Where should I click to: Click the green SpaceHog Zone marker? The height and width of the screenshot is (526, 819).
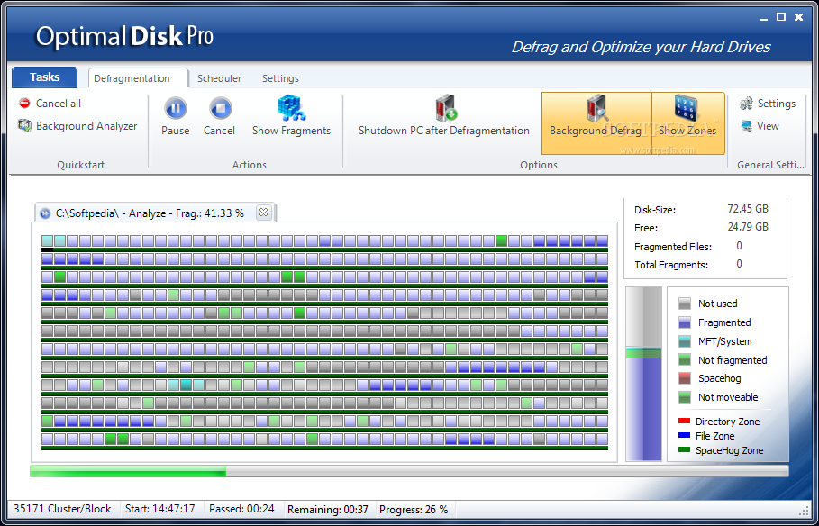click(684, 449)
